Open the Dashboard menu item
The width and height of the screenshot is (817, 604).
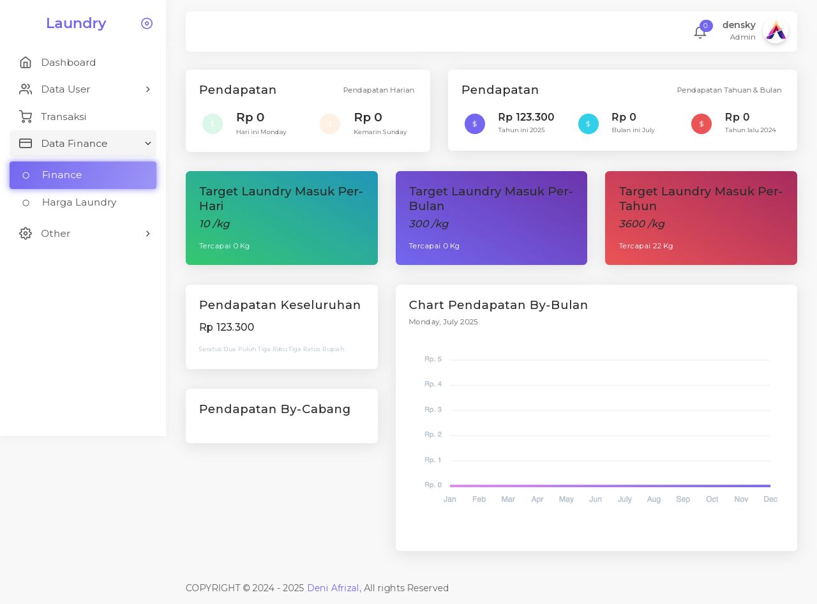pyautogui.click(x=83, y=63)
